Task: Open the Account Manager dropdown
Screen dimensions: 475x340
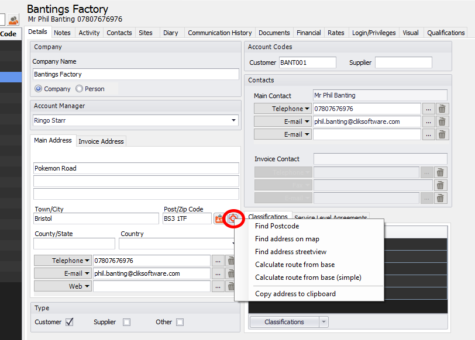Action: tap(234, 120)
